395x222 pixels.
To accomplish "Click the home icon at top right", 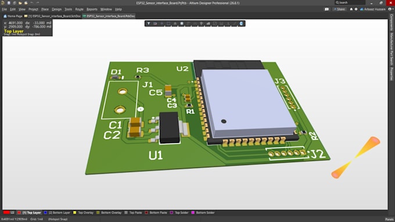I will tap(351, 9).
